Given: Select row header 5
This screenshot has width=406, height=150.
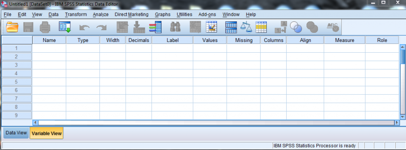Looking at the screenshot, I should pos(17,82).
